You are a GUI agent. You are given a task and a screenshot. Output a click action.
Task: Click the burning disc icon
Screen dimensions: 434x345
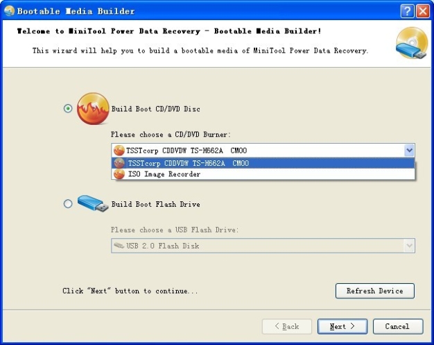click(93, 108)
